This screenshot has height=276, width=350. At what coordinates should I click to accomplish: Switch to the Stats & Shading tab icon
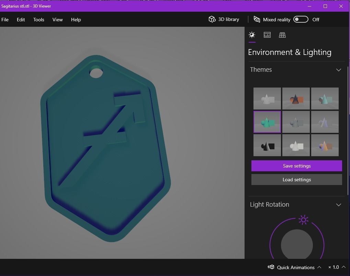pos(267,35)
